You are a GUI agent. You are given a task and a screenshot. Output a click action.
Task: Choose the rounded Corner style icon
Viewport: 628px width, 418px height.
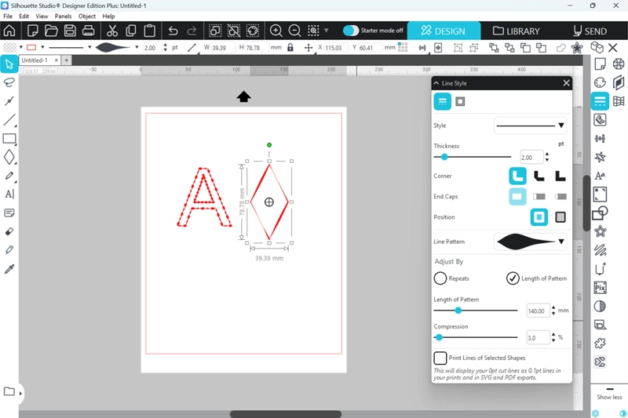(x=517, y=176)
